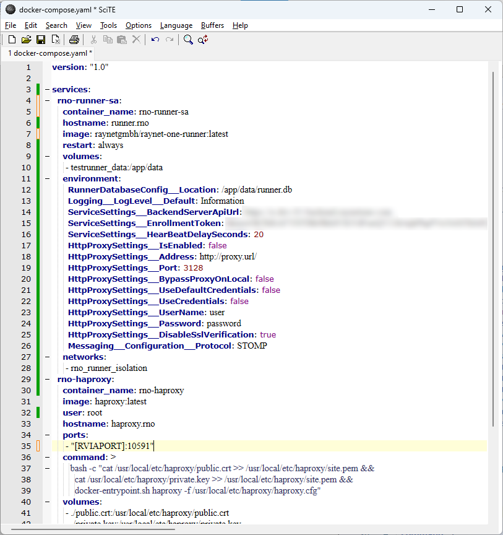Click line number 20 in the margin
The height and width of the screenshot is (535, 503).
(x=27, y=279)
